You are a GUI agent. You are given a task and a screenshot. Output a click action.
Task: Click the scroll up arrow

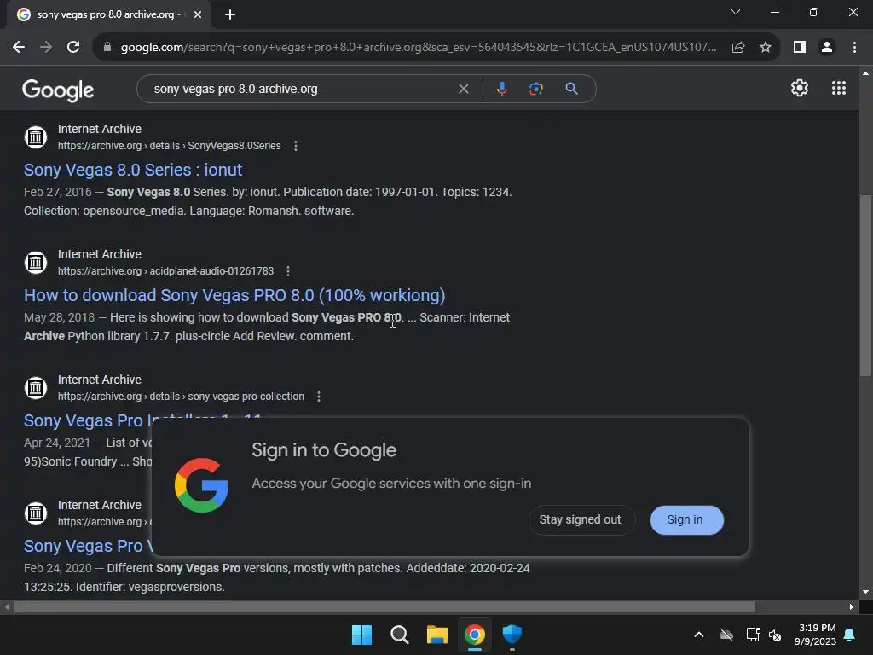tap(865, 73)
